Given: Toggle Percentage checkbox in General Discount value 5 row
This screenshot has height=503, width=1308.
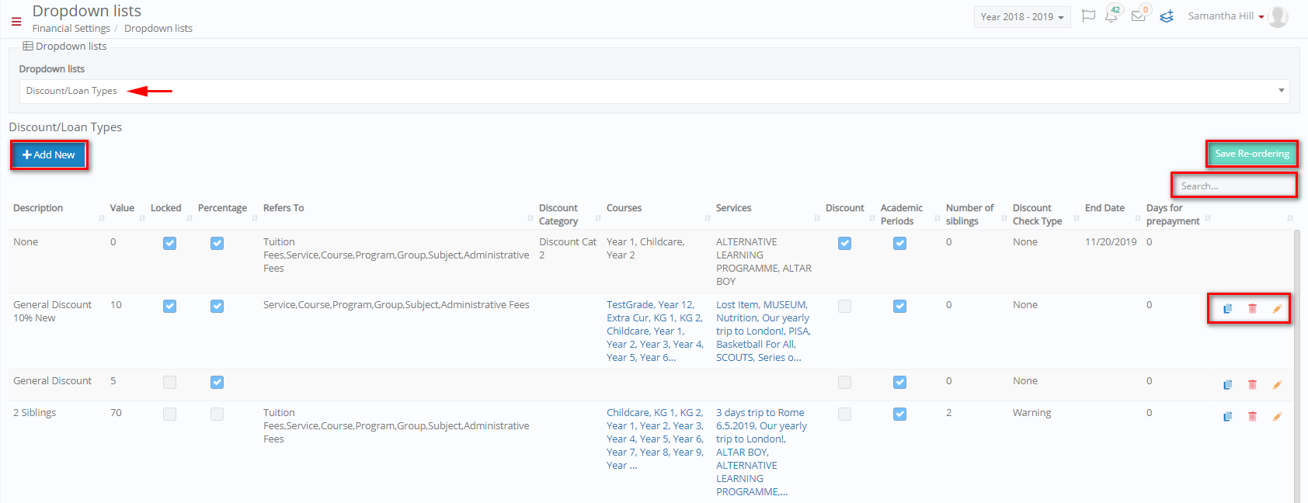Looking at the screenshot, I should [x=217, y=382].
